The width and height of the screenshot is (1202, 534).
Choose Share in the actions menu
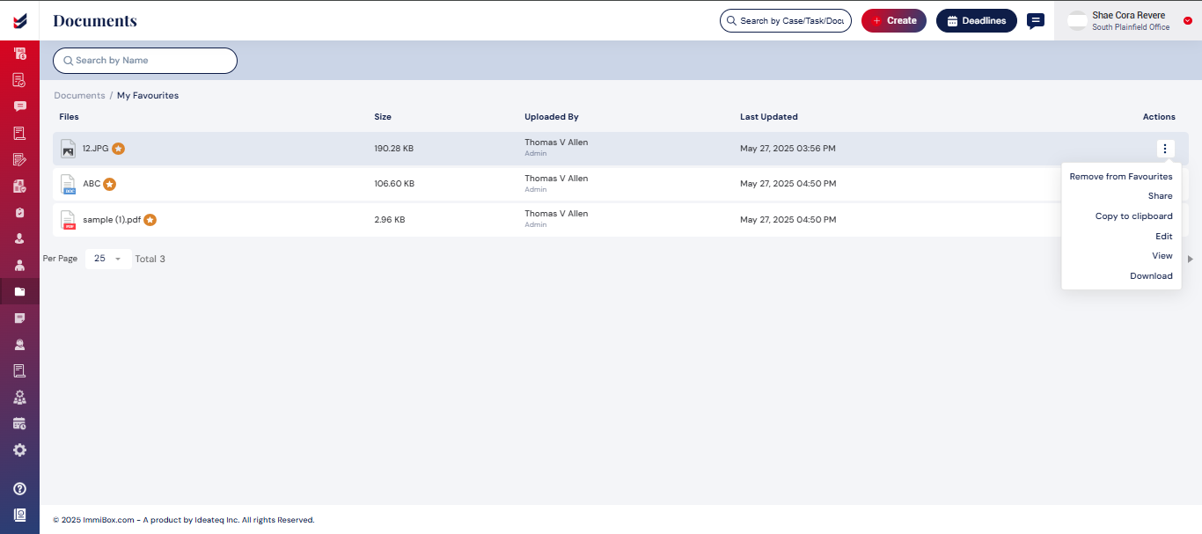coord(1160,196)
